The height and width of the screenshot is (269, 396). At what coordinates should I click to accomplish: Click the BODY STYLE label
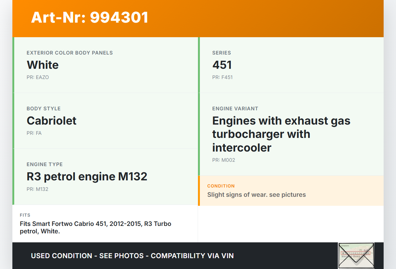(x=44, y=108)
